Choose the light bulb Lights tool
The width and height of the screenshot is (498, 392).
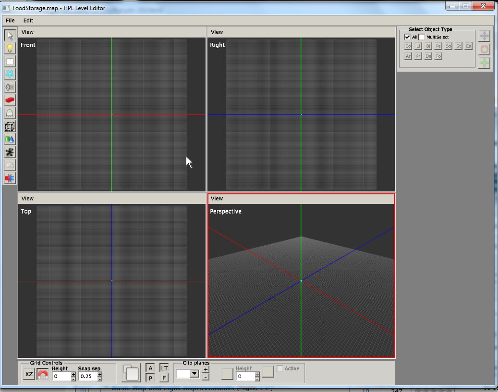click(x=10, y=49)
